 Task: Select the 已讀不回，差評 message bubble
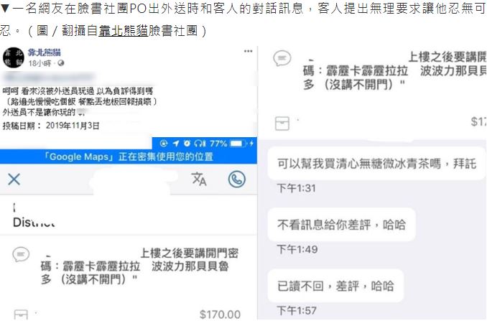335,286
